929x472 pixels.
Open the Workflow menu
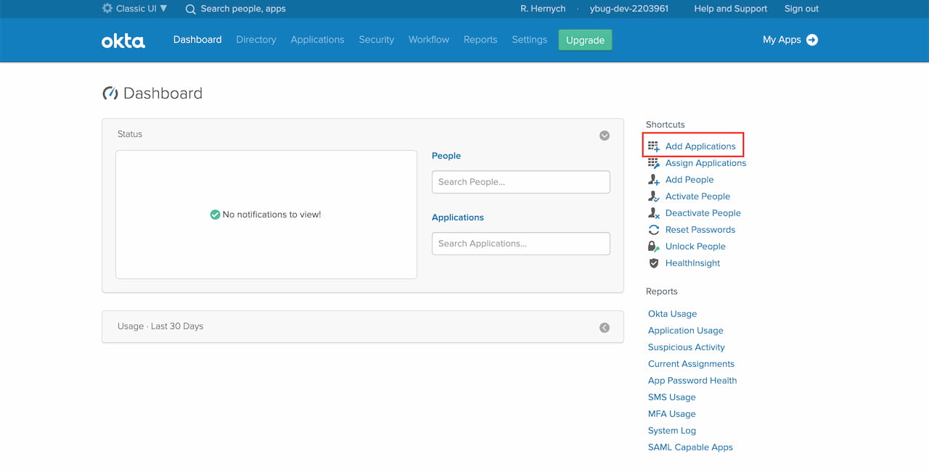click(429, 40)
